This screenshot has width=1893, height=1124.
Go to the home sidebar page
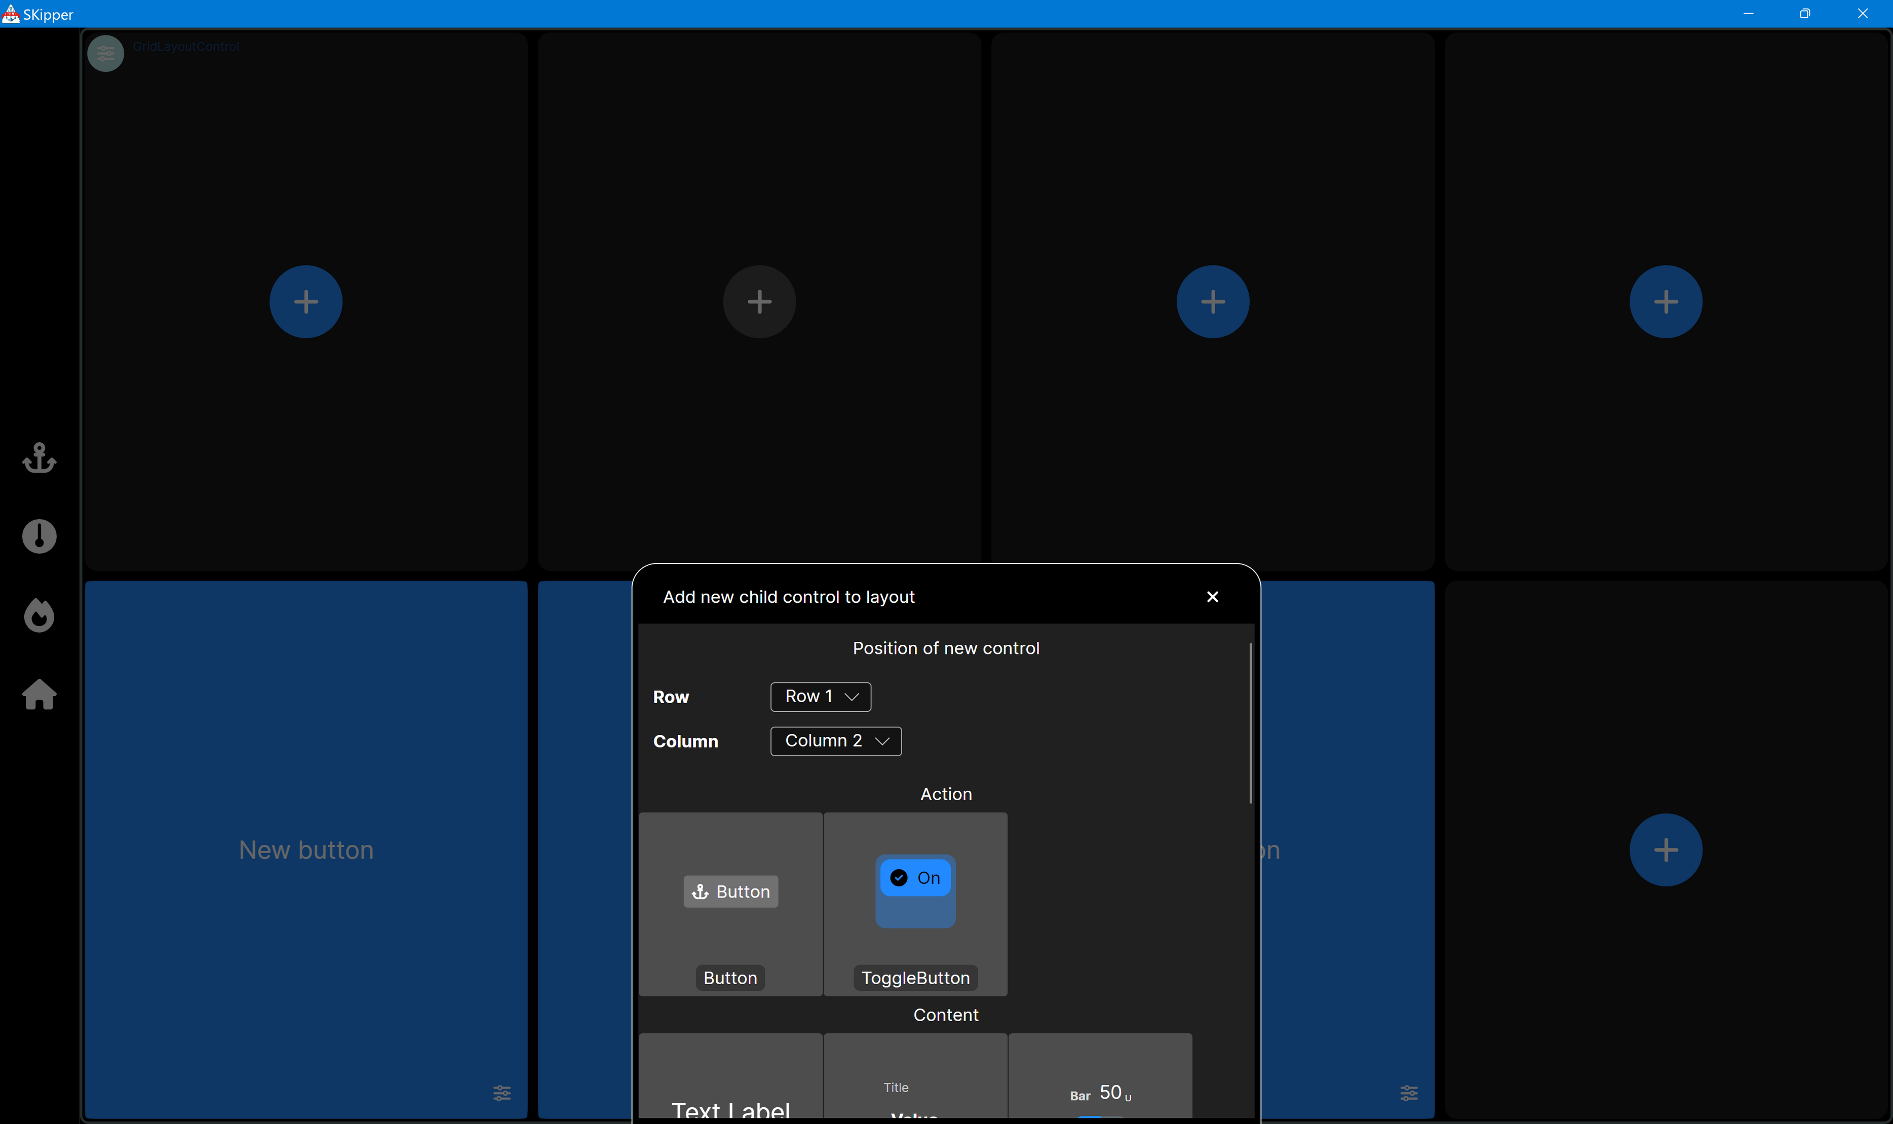point(40,694)
